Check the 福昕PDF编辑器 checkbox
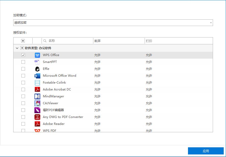 click(x=23, y=110)
